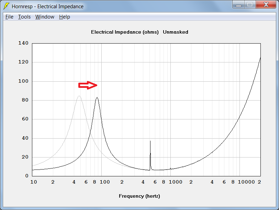This screenshot has width=279, height=210.
Task: Click the '60' y-axis label
Action: 25,119
